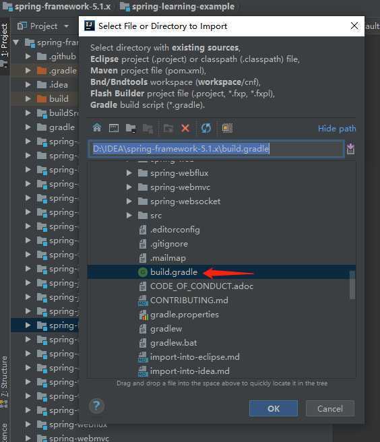Go to home directory icon

point(97,128)
